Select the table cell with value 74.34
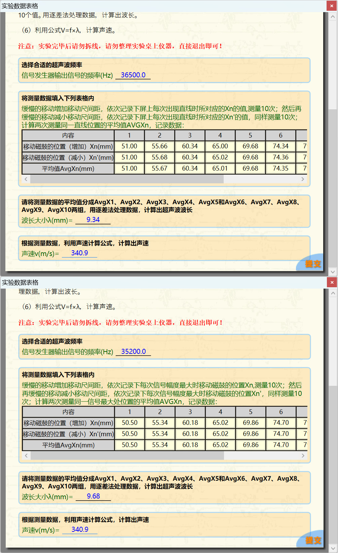Viewport: 338px width, 553px height. coord(280,146)
